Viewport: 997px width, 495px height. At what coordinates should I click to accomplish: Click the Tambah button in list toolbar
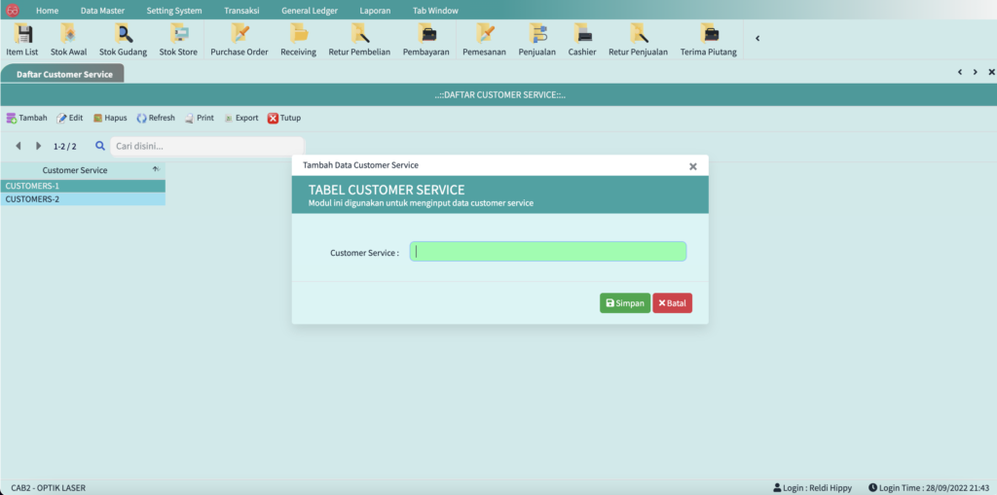(x=26, y=118)
